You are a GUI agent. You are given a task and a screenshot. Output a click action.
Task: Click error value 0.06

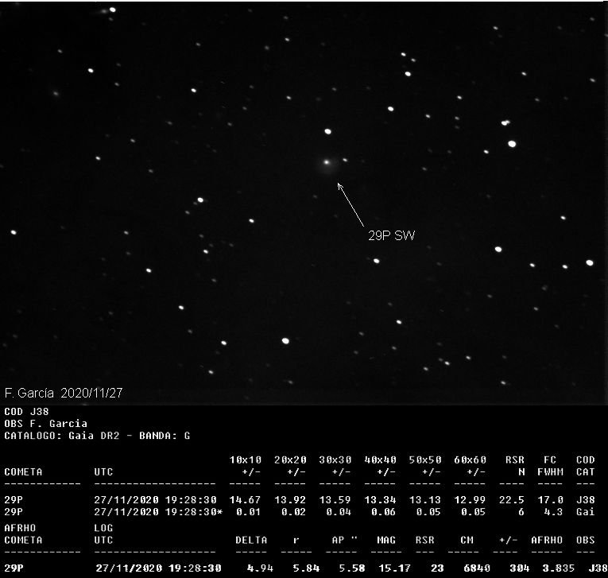[384, 512]
